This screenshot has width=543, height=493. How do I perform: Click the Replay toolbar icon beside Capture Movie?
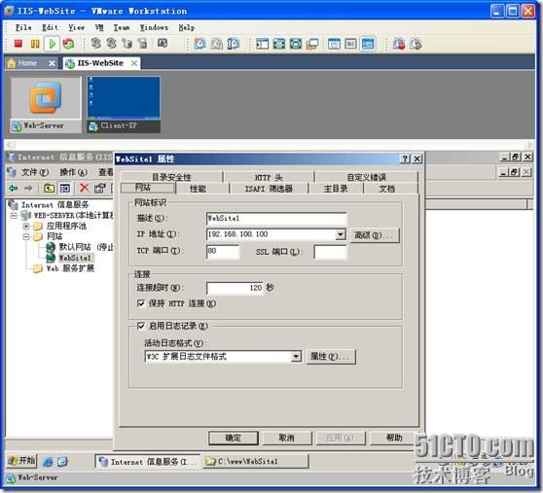tap(416, 44)
